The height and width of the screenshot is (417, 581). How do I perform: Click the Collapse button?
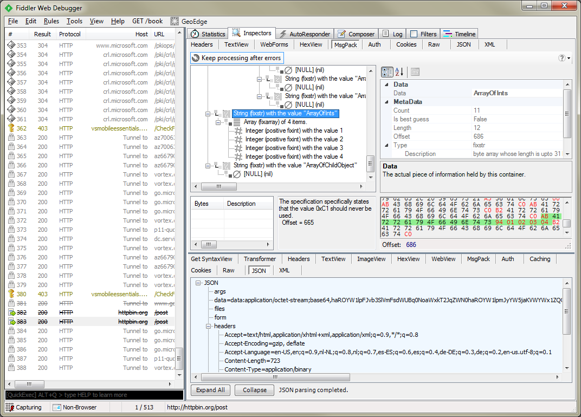[255, 390]
